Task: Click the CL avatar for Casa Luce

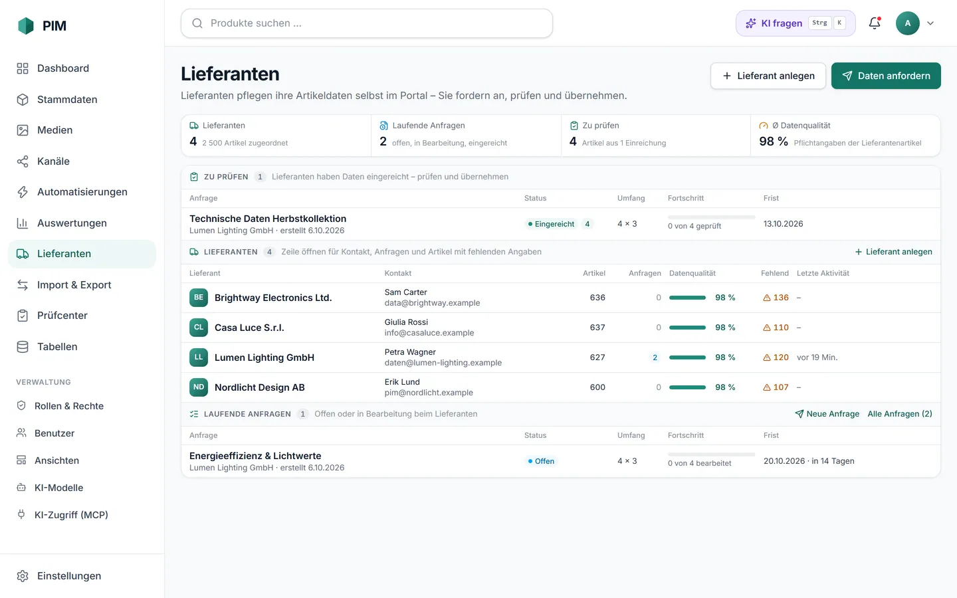Action: tap(199, 328)
